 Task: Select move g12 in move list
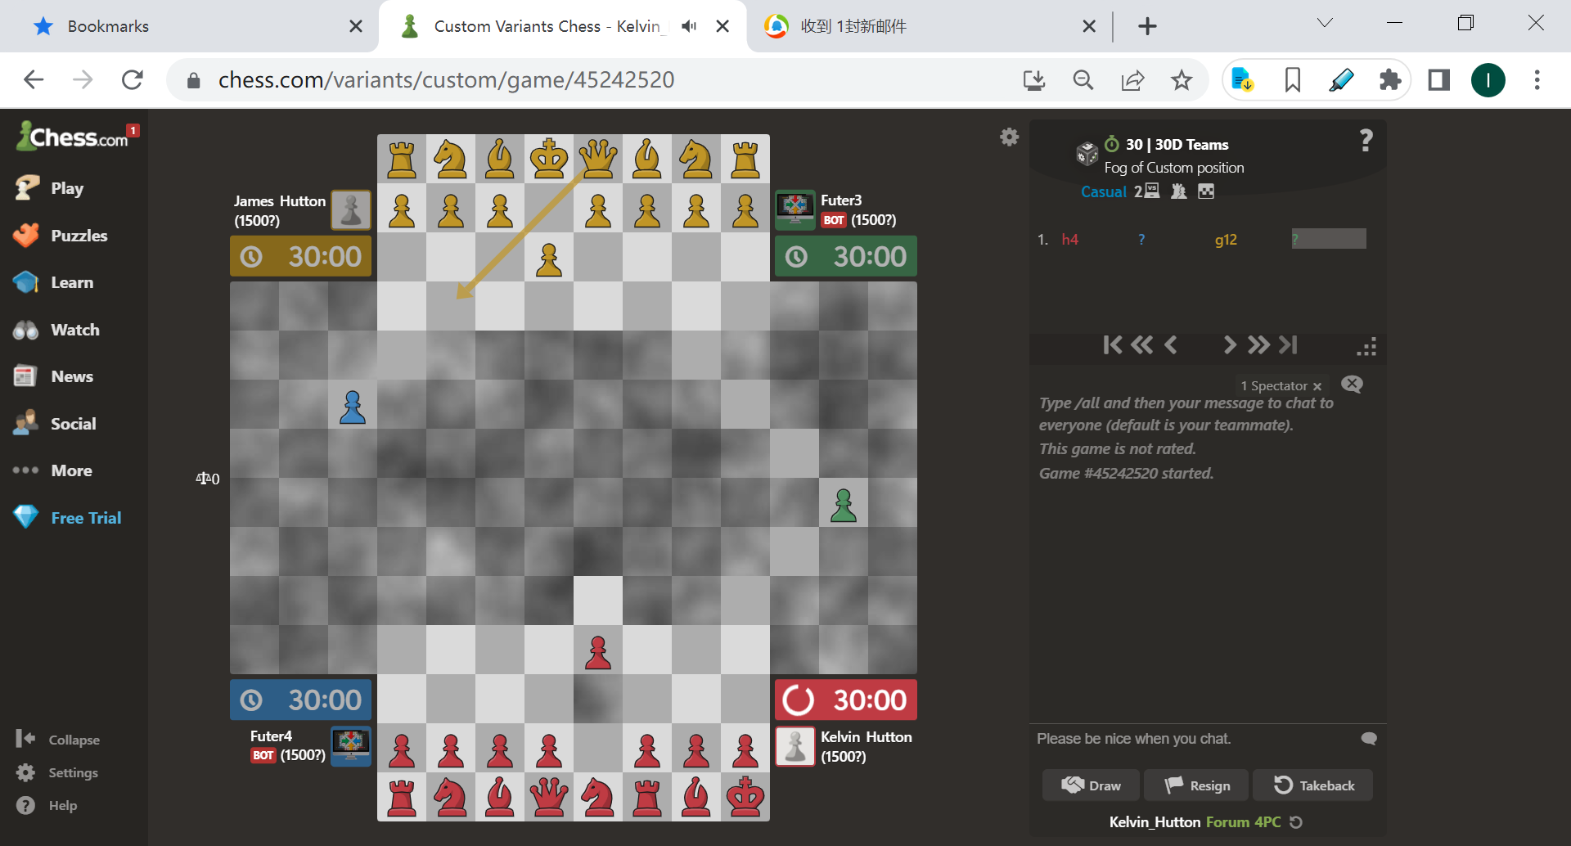pyautogui.click(x=1226, y=240)
